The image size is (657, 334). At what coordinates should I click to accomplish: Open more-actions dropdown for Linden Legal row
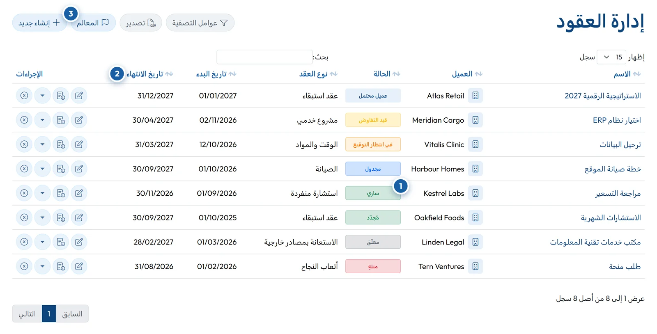click(x=42, y=242)
